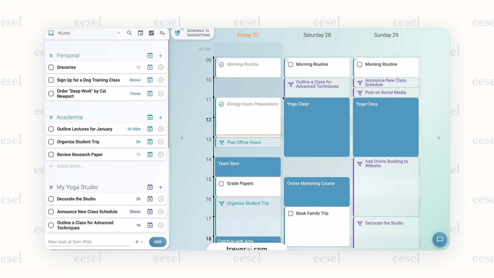The image size is (494, 278).
Task: Click the Schedule 10 Suggestions stack icon
Action: pos(177,32)
